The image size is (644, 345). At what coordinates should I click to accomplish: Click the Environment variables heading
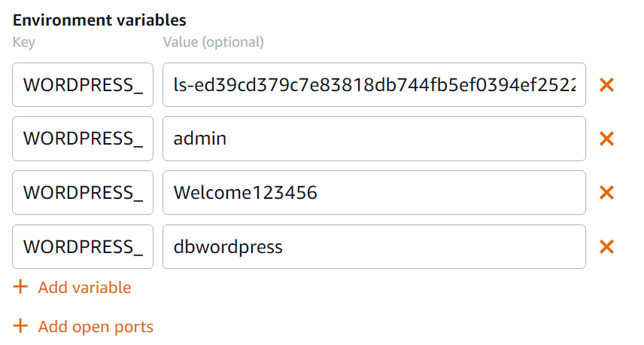click(99, 20)
